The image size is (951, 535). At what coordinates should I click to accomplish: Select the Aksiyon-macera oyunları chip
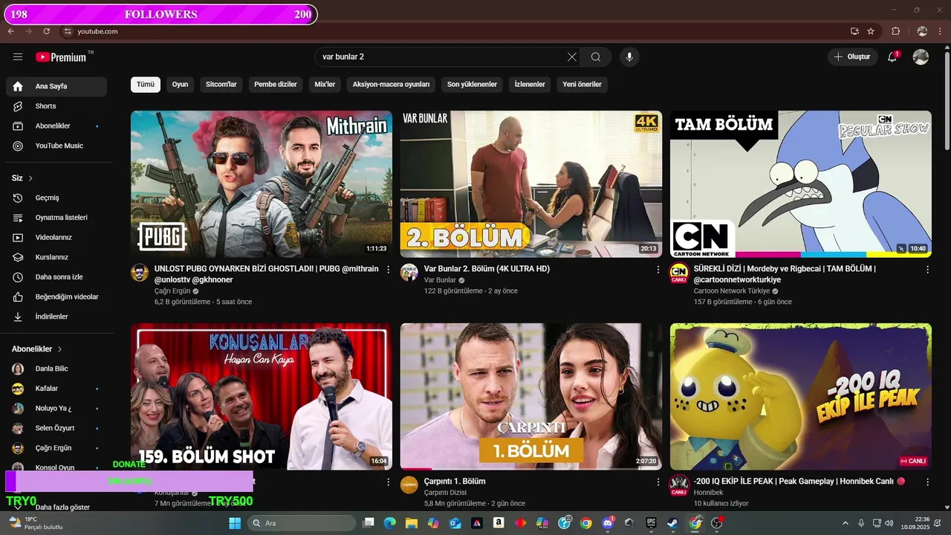pos(392,85)
